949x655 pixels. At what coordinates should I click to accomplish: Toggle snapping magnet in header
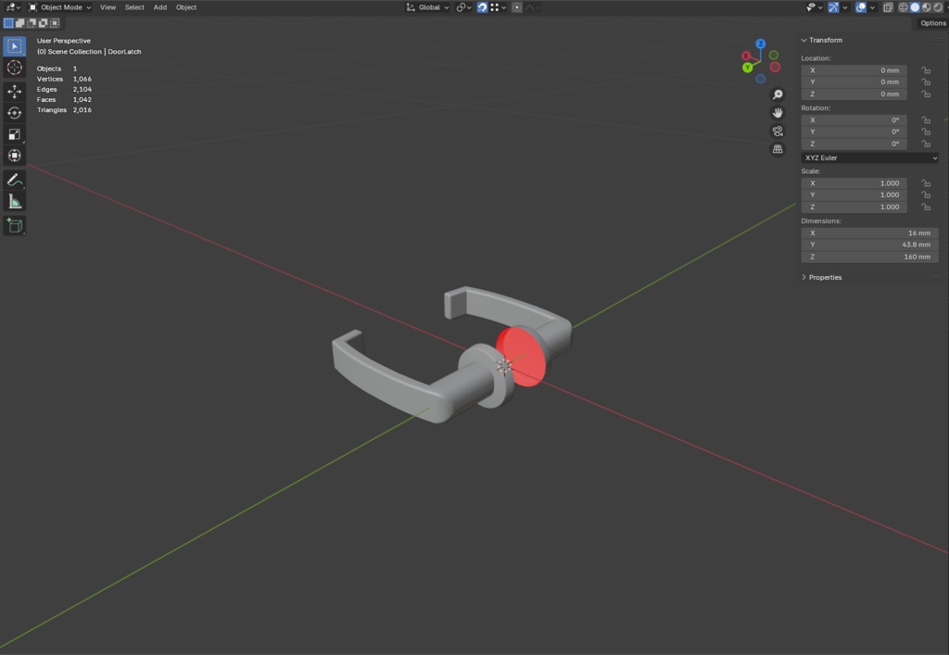[x=482, y=7]
